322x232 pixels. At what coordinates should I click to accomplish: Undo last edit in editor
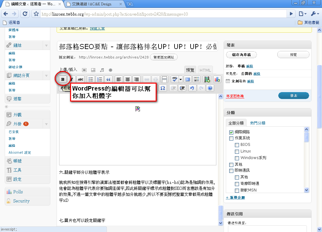point(192,88)
